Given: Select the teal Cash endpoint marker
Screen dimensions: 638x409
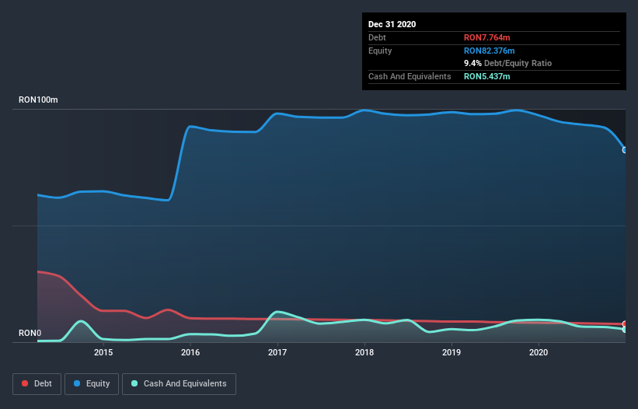Looking at the screenshot, I should coord(625,329).
